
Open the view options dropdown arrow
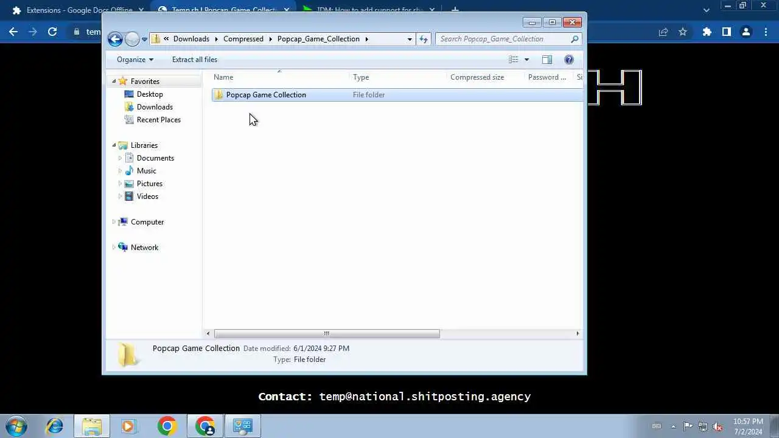pos(526,60)
